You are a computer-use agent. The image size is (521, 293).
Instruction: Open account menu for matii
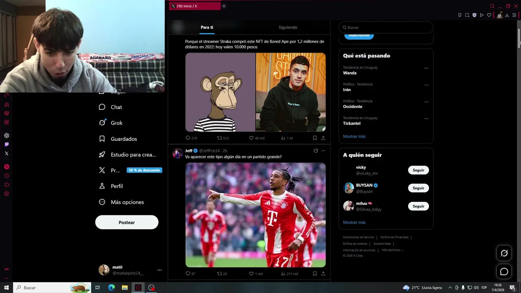[x=160, y=270]
